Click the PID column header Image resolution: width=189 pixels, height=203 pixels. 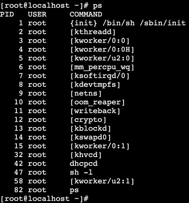tap(7, 14)
